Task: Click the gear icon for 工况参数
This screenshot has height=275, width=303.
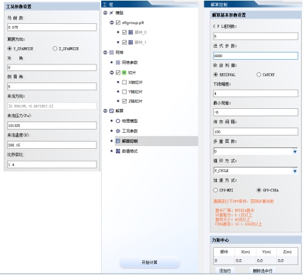Action: [x=118, y=131]
